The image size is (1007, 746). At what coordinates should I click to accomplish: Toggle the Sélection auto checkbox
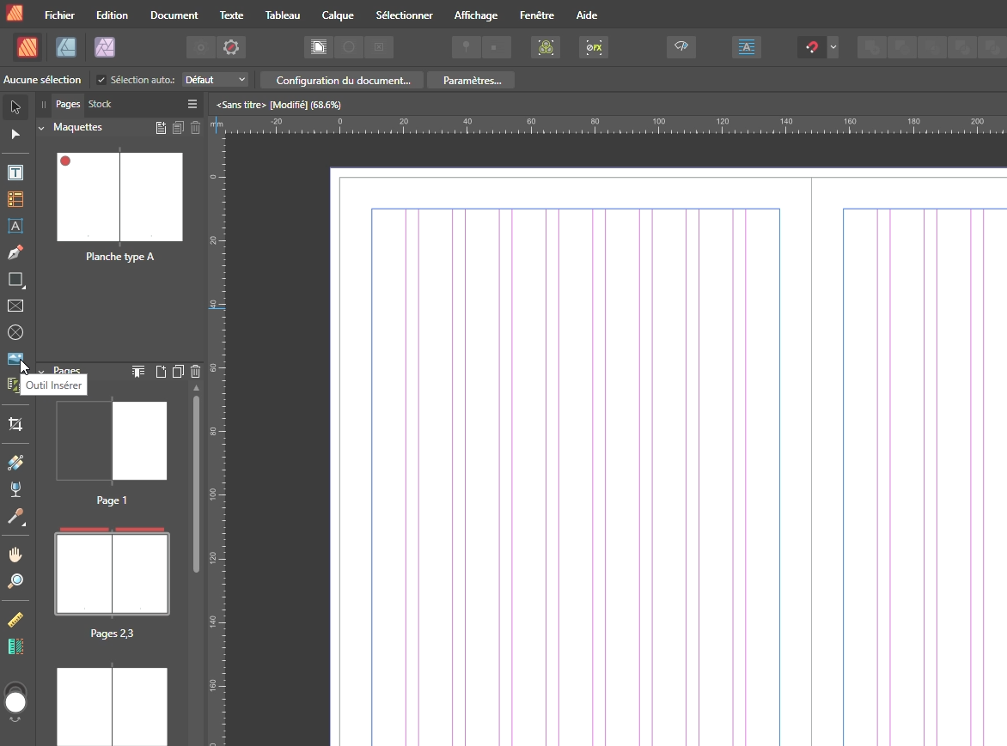click(101, 80)
